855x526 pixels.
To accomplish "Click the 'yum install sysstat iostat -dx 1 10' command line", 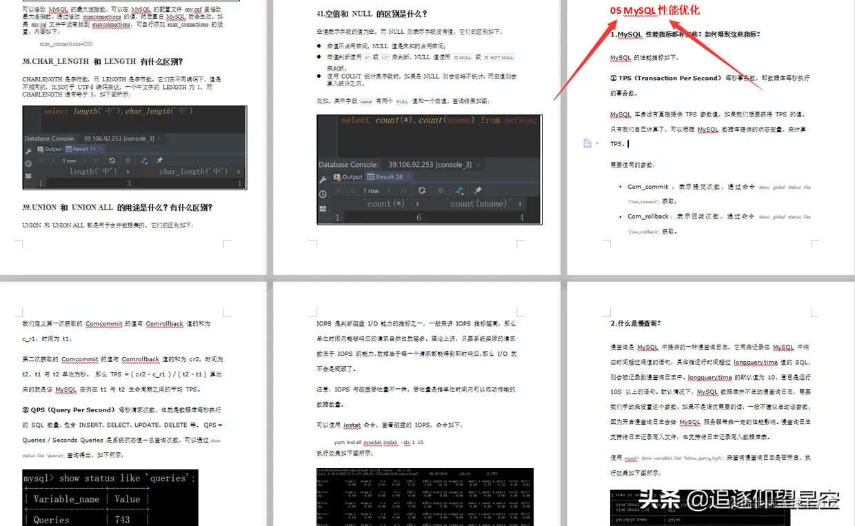I will coord(379,443).
